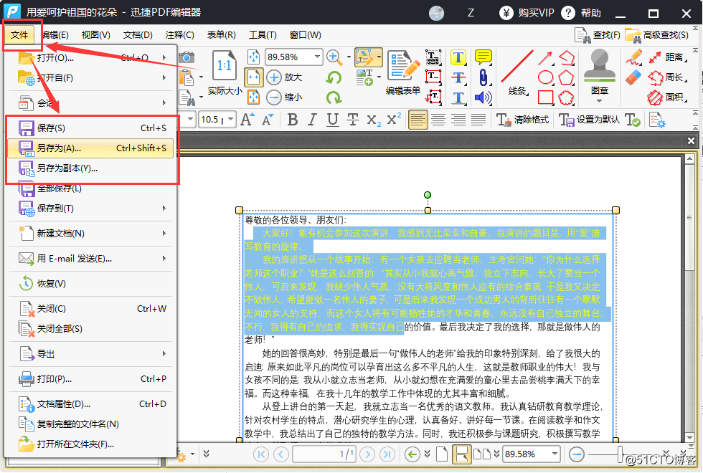Select the rectangle shape tool

point(545,97)
